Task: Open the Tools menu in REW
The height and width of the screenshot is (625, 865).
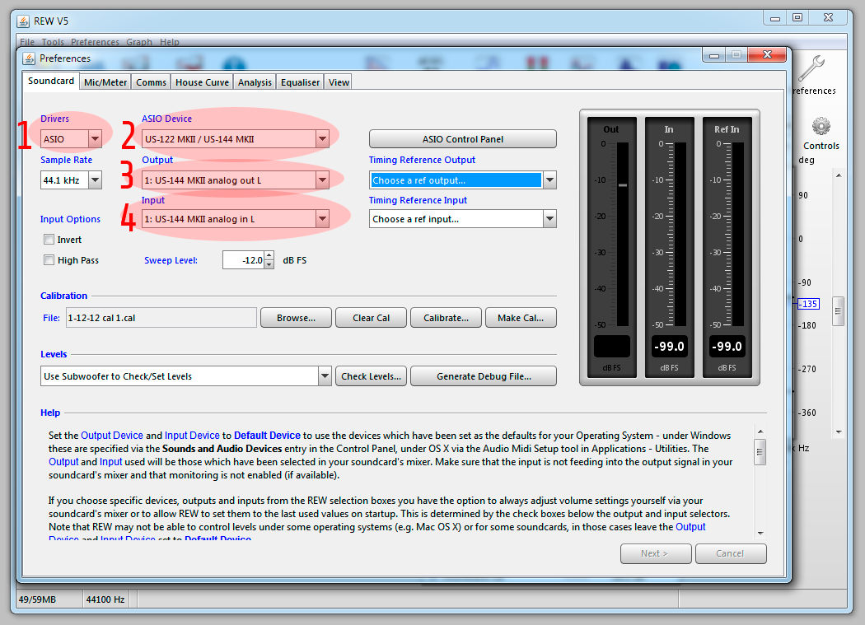Action: tap(53, 42)
